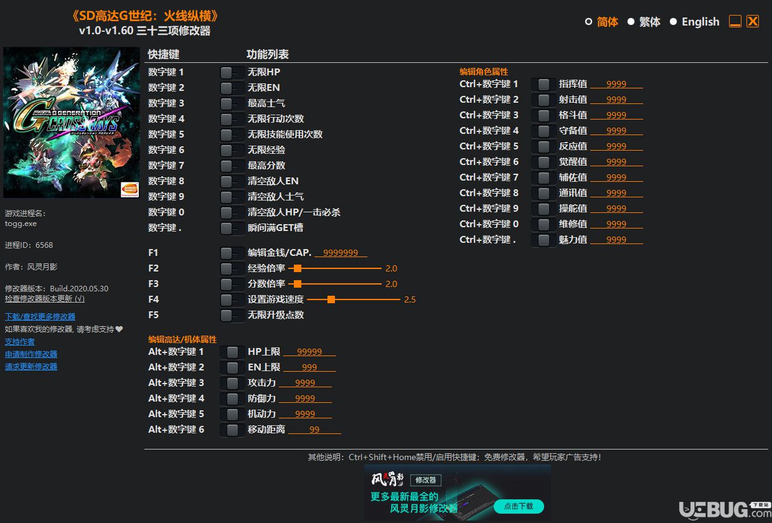Check for trainer updates via 检查修改器版本更新
The height and width of the screenshot is (523, 772).
click(45, 299)
